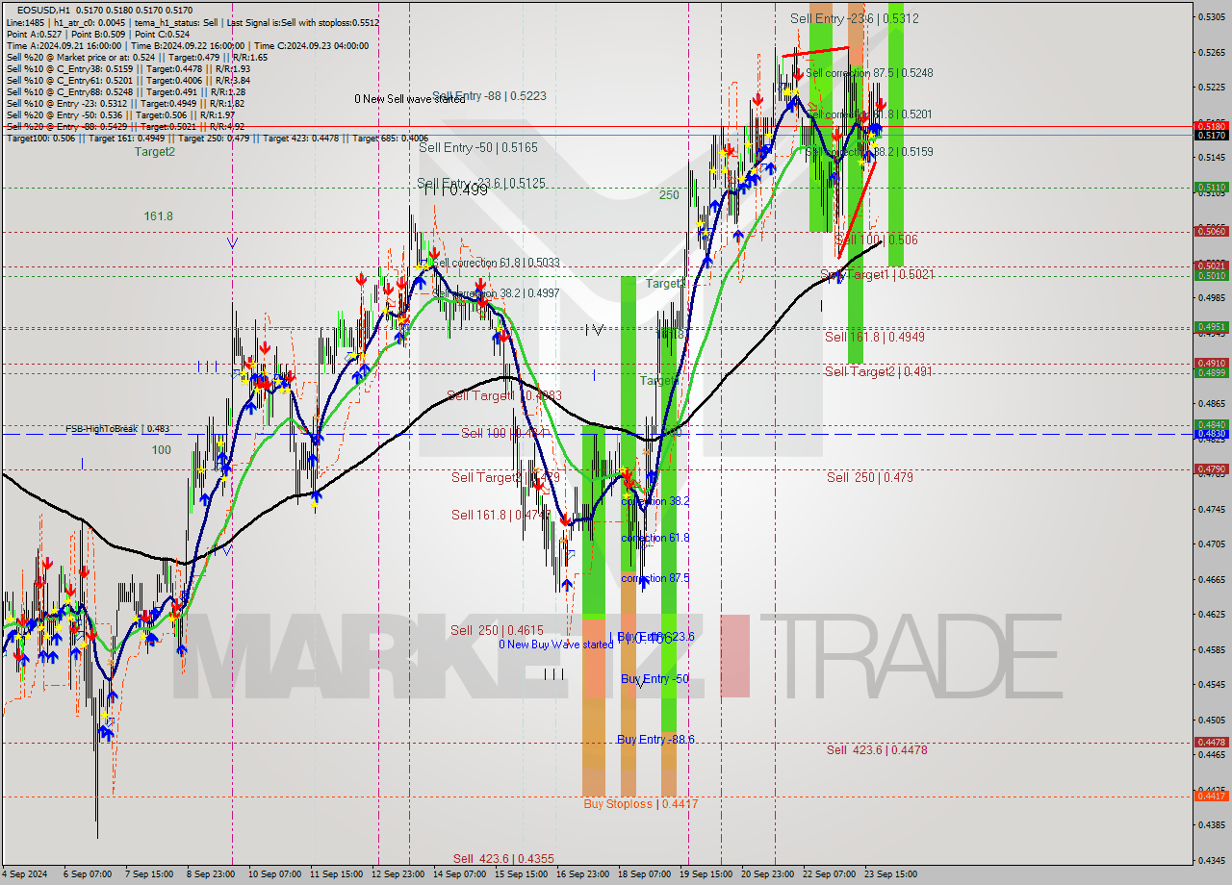Select the 'FSB-HighToBreak | 0.483' label

[117, 429]
